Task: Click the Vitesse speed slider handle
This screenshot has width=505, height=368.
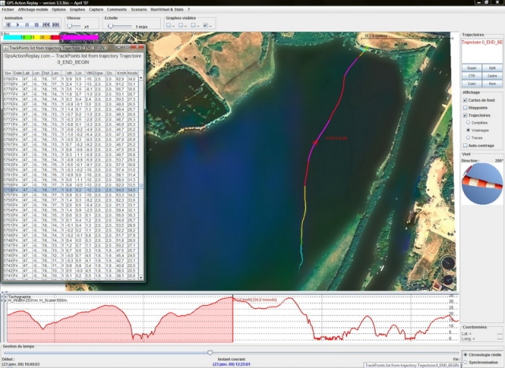Action: [69, 26]
